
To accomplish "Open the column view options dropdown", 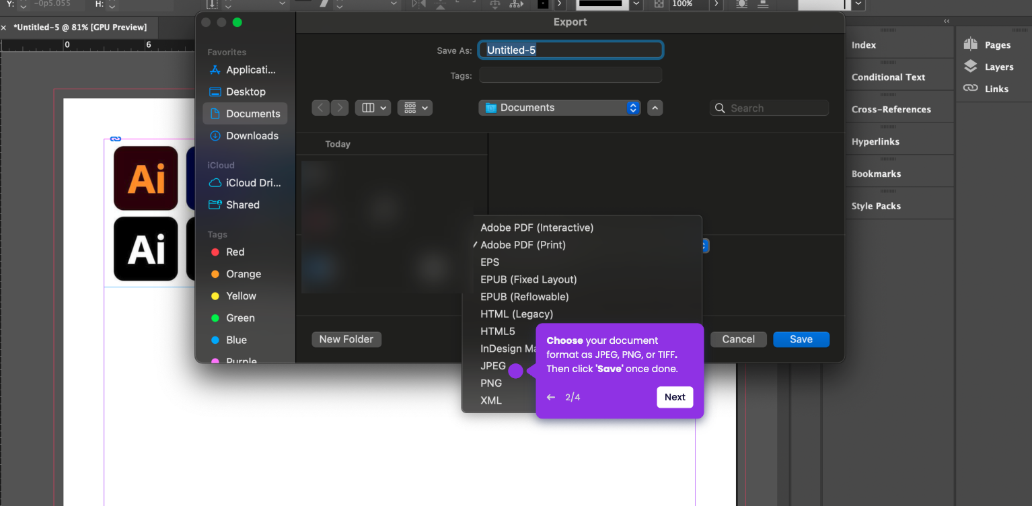I will pos(373,108).
